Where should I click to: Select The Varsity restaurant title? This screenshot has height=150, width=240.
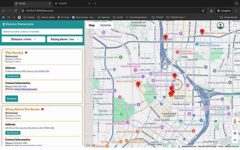14,53
